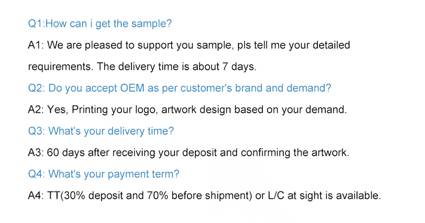Click the A4 TT deposit answer
Screen dimensions: 425x223
[x=205, y=195]
